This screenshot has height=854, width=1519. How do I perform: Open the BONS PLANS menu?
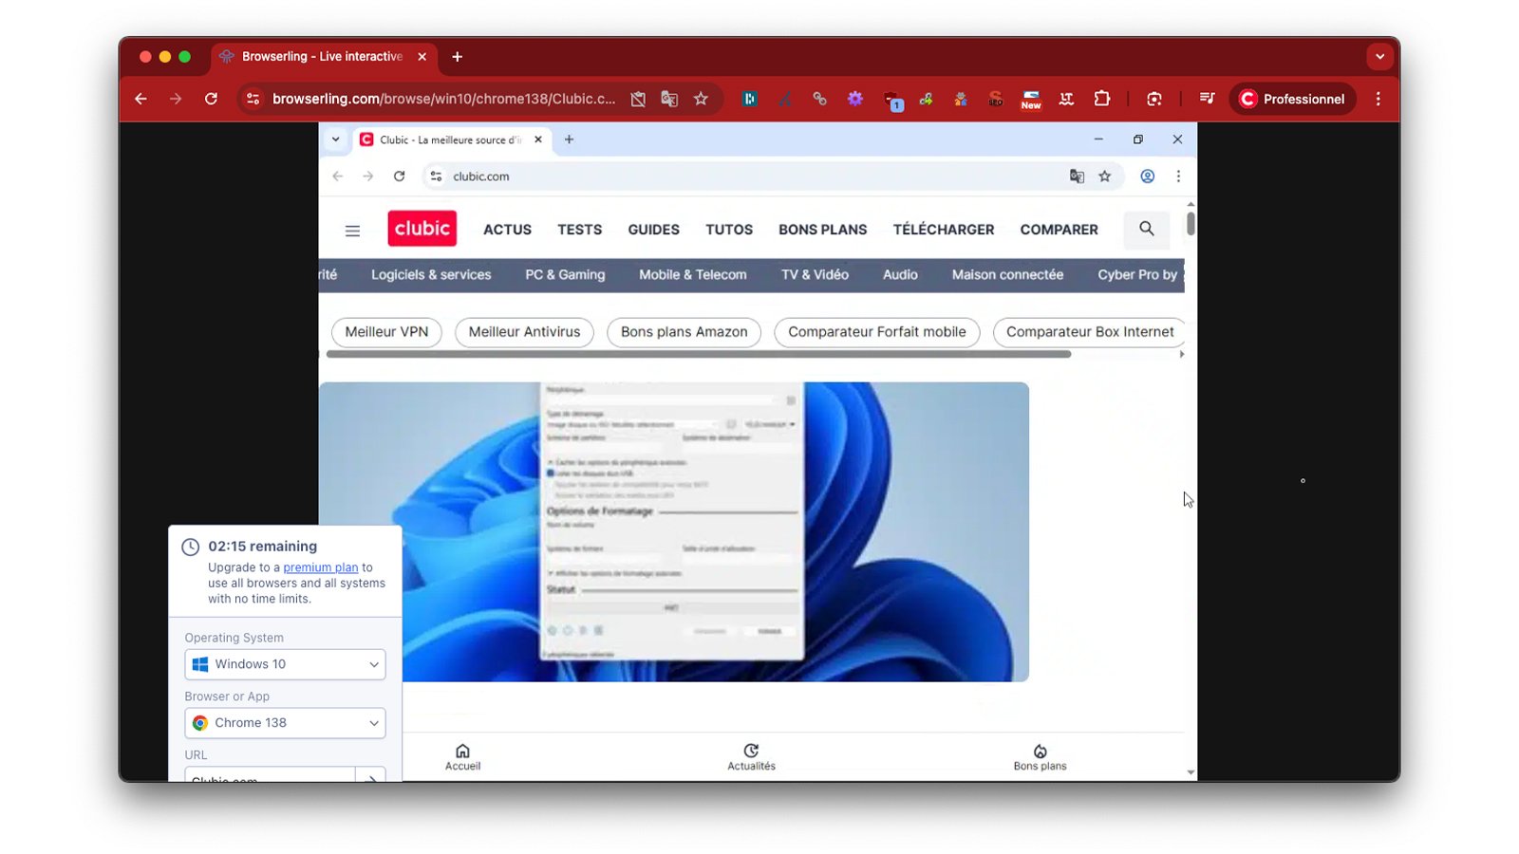coord(823,230)
